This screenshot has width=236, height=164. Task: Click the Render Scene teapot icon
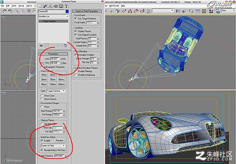click(x=218, y=11)
